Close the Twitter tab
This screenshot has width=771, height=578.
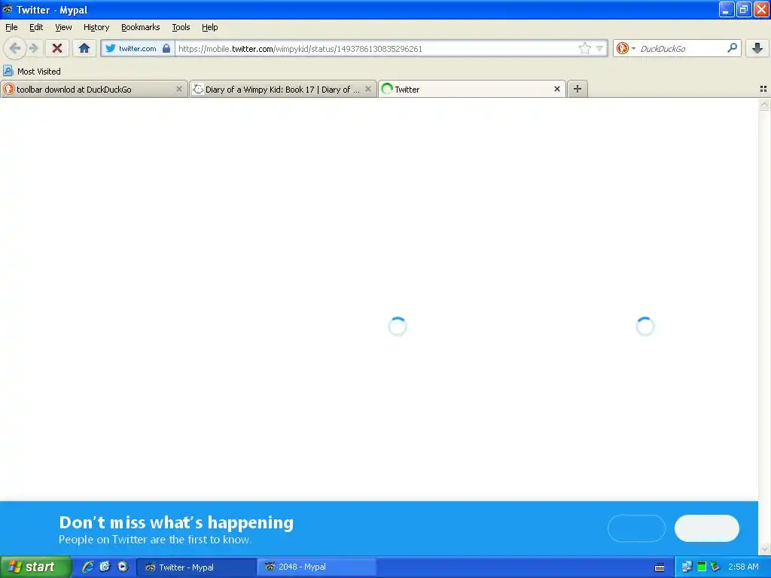(x=557, y=89)
